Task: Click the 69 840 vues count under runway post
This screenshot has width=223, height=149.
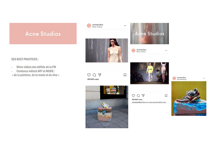Action: tap(137, 100)
